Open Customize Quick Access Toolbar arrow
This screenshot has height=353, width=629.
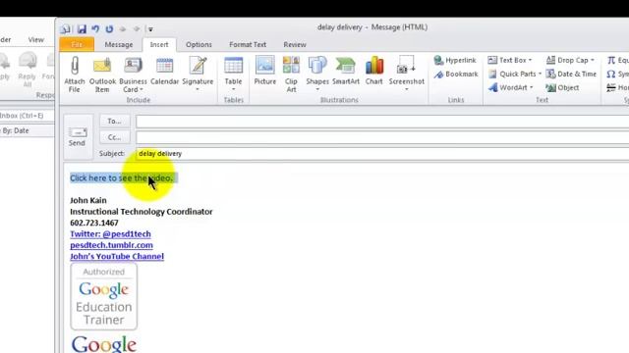(150, 29)
